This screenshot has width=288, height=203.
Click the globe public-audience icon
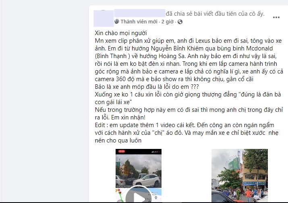click(180, 22)
